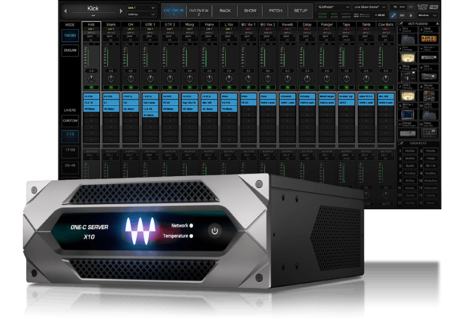Switch to the Overview 2 tab
465x319 pixels.
(199, 12)
